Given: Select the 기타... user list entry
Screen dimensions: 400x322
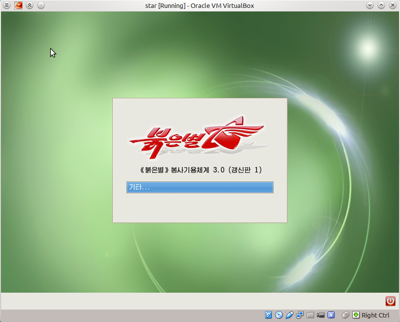Looking at the screenshot, I should tap(200, 187).
